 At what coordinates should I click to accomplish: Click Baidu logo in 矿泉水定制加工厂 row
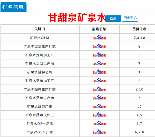tap(99, 55)
